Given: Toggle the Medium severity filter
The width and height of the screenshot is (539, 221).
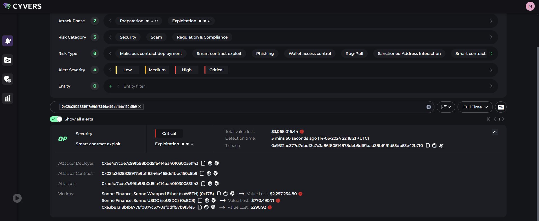Looking at the screenshot, I should 157,70.
